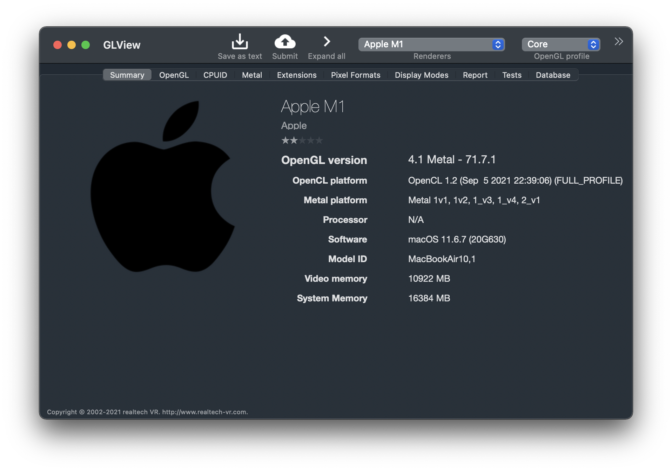Click the 'Video memory' label

click(x=336, y=279)
